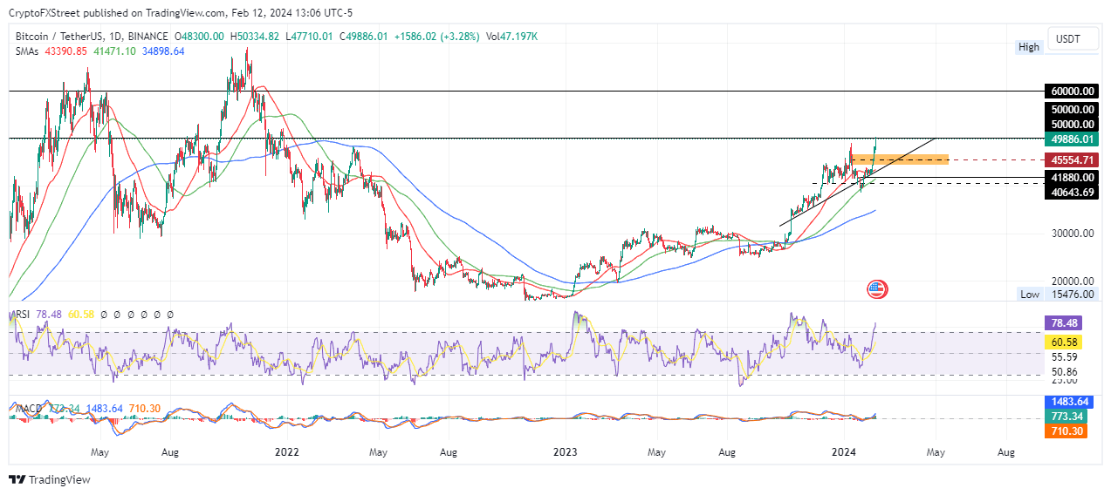This screenshot has width=1111, height=495.
Task: Click the red 45554.71 price label
Action: [1072, 160]
